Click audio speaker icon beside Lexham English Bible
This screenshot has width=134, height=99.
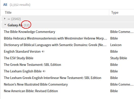click(x=44, y=71)
